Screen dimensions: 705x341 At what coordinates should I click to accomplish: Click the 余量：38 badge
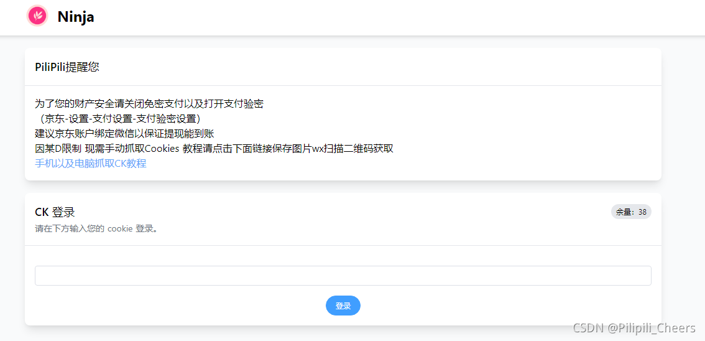point(631,212)
